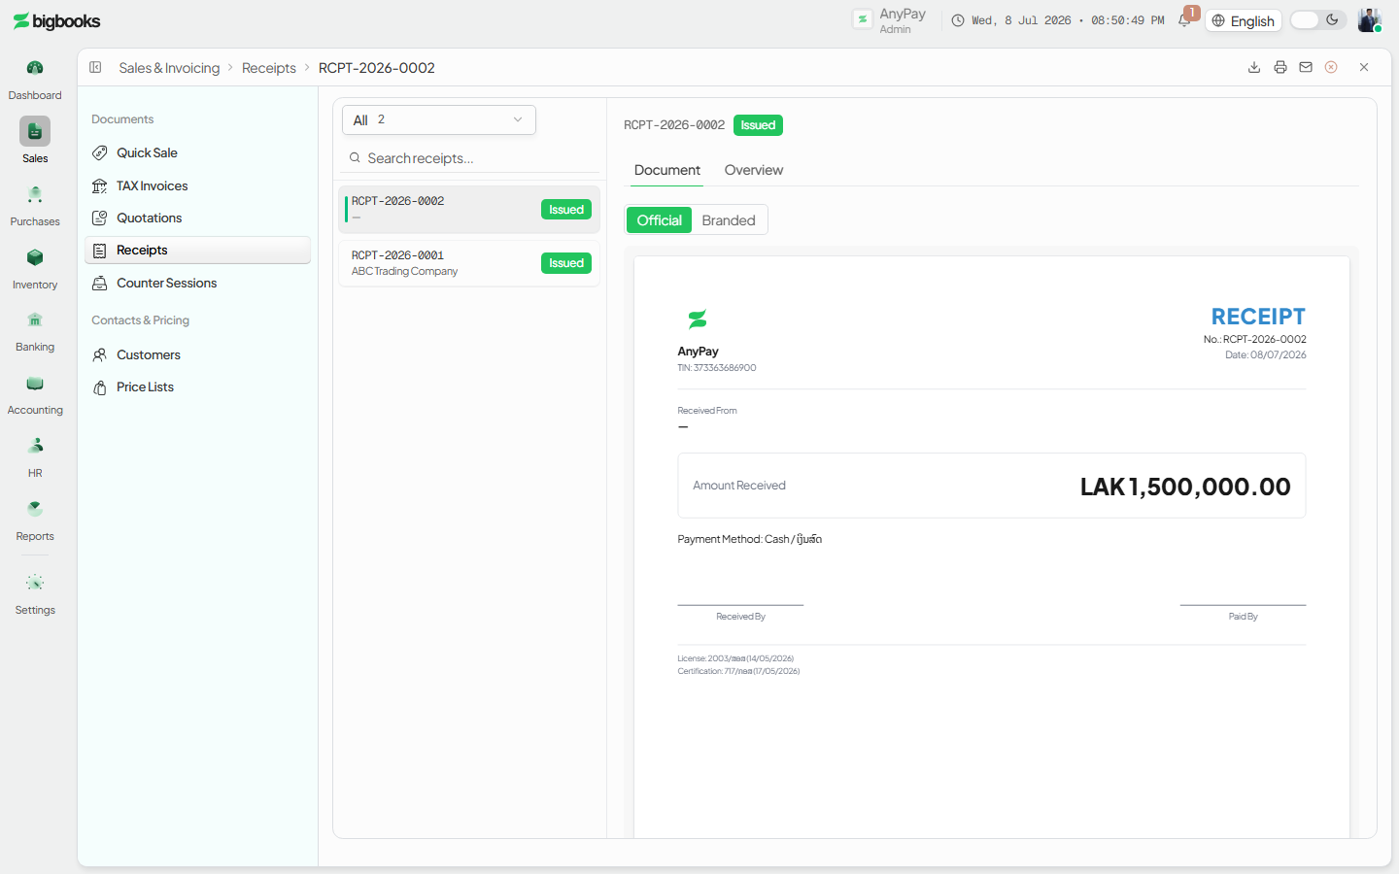1399x874 pixels.
Task: Open the Sales module icon
Action: 35,131
